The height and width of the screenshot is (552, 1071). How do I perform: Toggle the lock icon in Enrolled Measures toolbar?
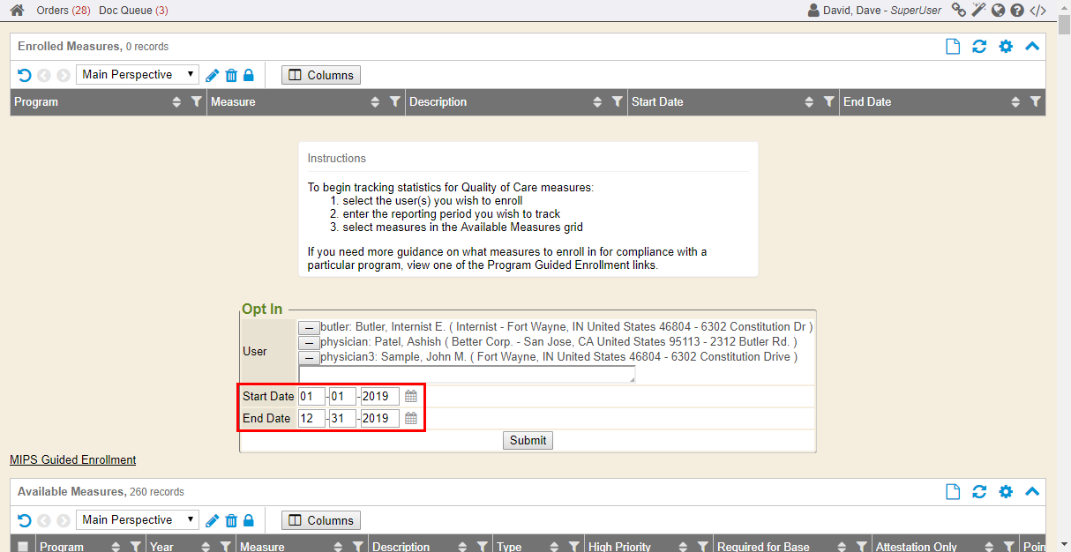coord(249,75)
